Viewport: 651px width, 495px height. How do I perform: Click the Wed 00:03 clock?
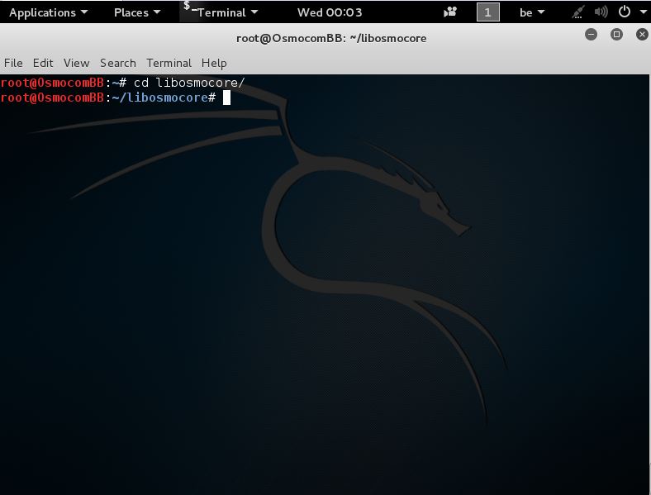point(330,12)
